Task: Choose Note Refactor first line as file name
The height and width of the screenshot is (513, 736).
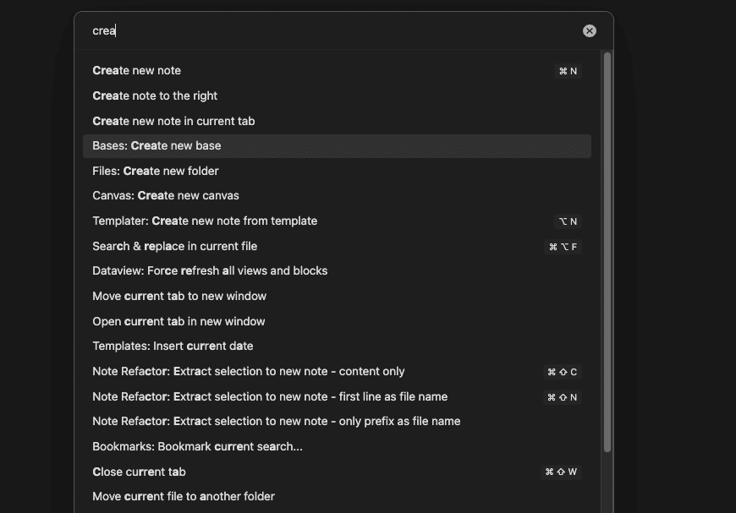Action: [x=270, y=397]
